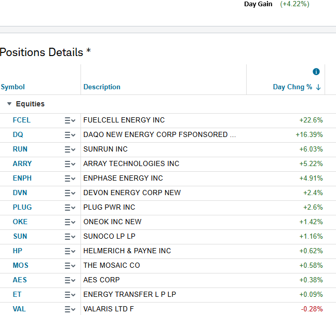The image size is (336, 315).
Task: Open actions menu for OKE row
Action: point(70,222)
